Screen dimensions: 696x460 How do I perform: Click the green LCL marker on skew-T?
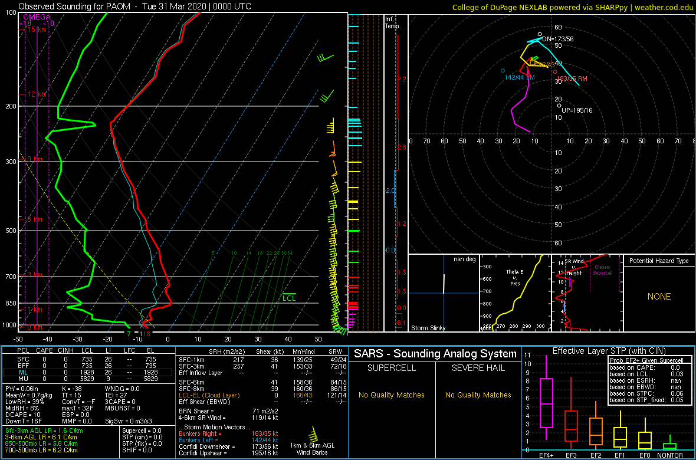coord(290,297)
